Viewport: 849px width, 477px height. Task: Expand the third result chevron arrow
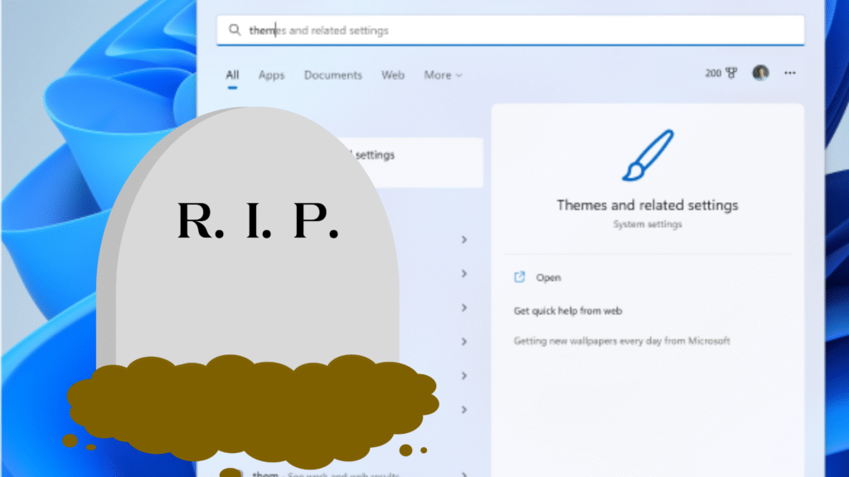pos(464,307)
